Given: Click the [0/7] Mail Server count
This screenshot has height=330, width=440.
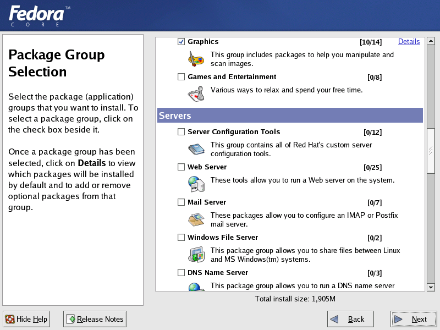Looking at the screenshot, I should click(x=375, y=202).
